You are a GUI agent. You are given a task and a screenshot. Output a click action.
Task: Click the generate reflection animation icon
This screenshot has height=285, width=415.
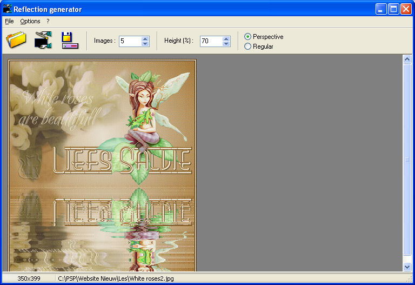click(x=43, y=40)
